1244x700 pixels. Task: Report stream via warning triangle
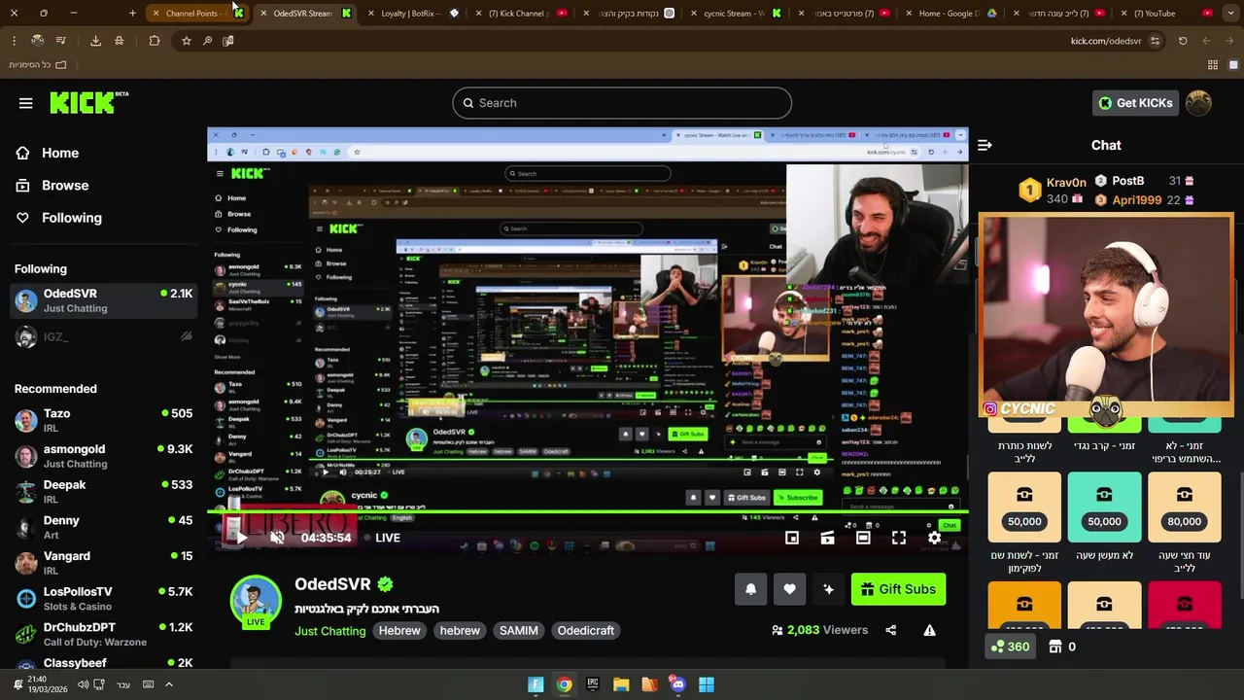coord(929,630)
